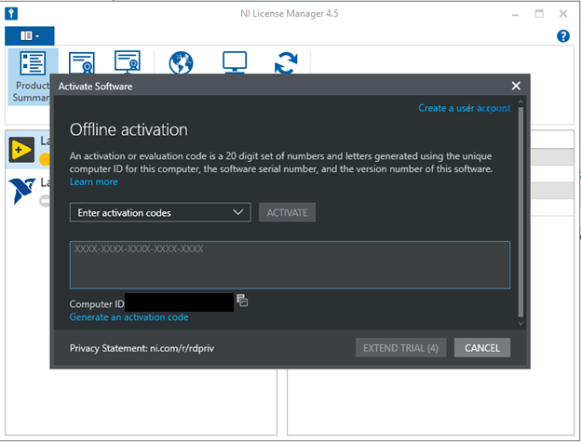Click the dialog scrollbar down arrow
The width and height of the screenshot is (581, 442).
[x=520, y=324]
